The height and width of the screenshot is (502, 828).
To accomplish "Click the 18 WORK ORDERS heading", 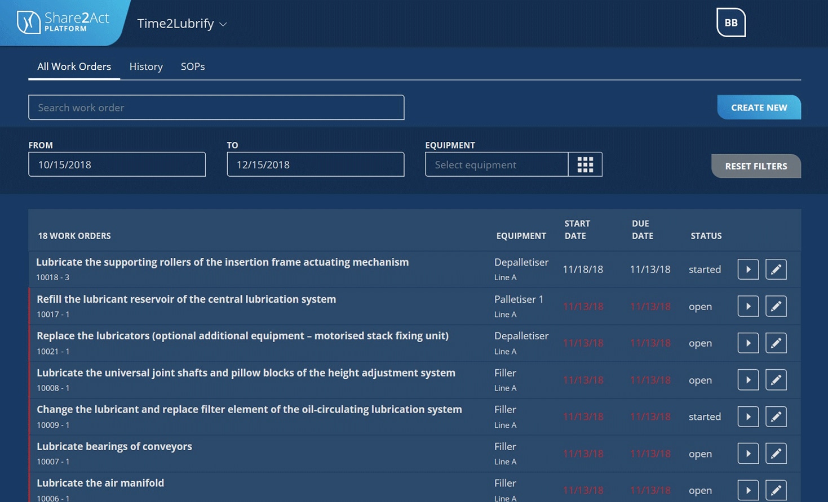I will pos(74,236).
